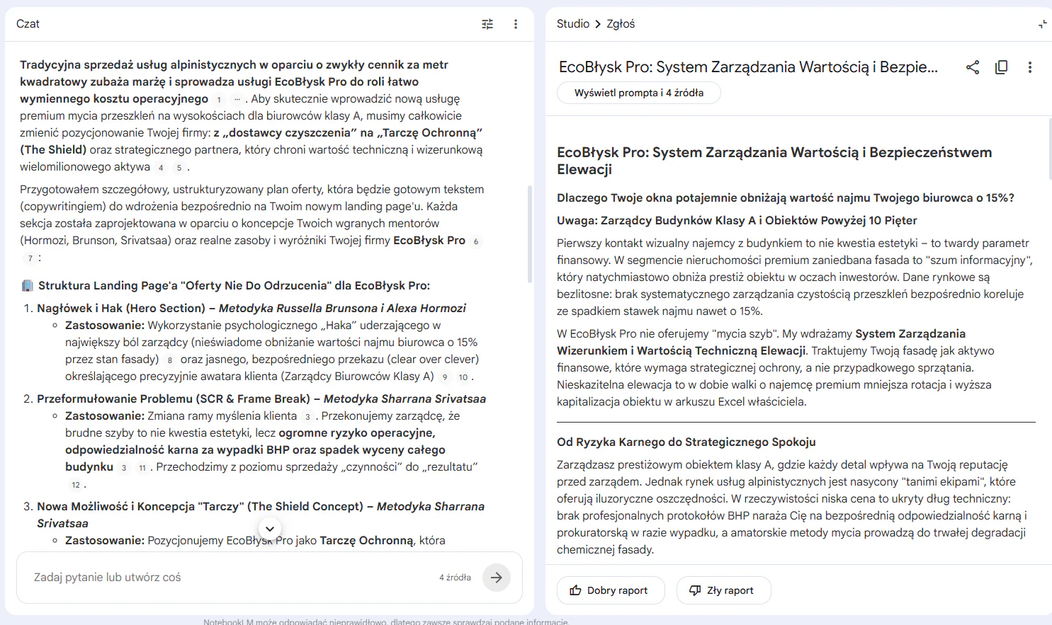This screenshot has width=1052, height=625.
Task: Go back to Studio via breadcrumb
Action: tap(573, 24)
